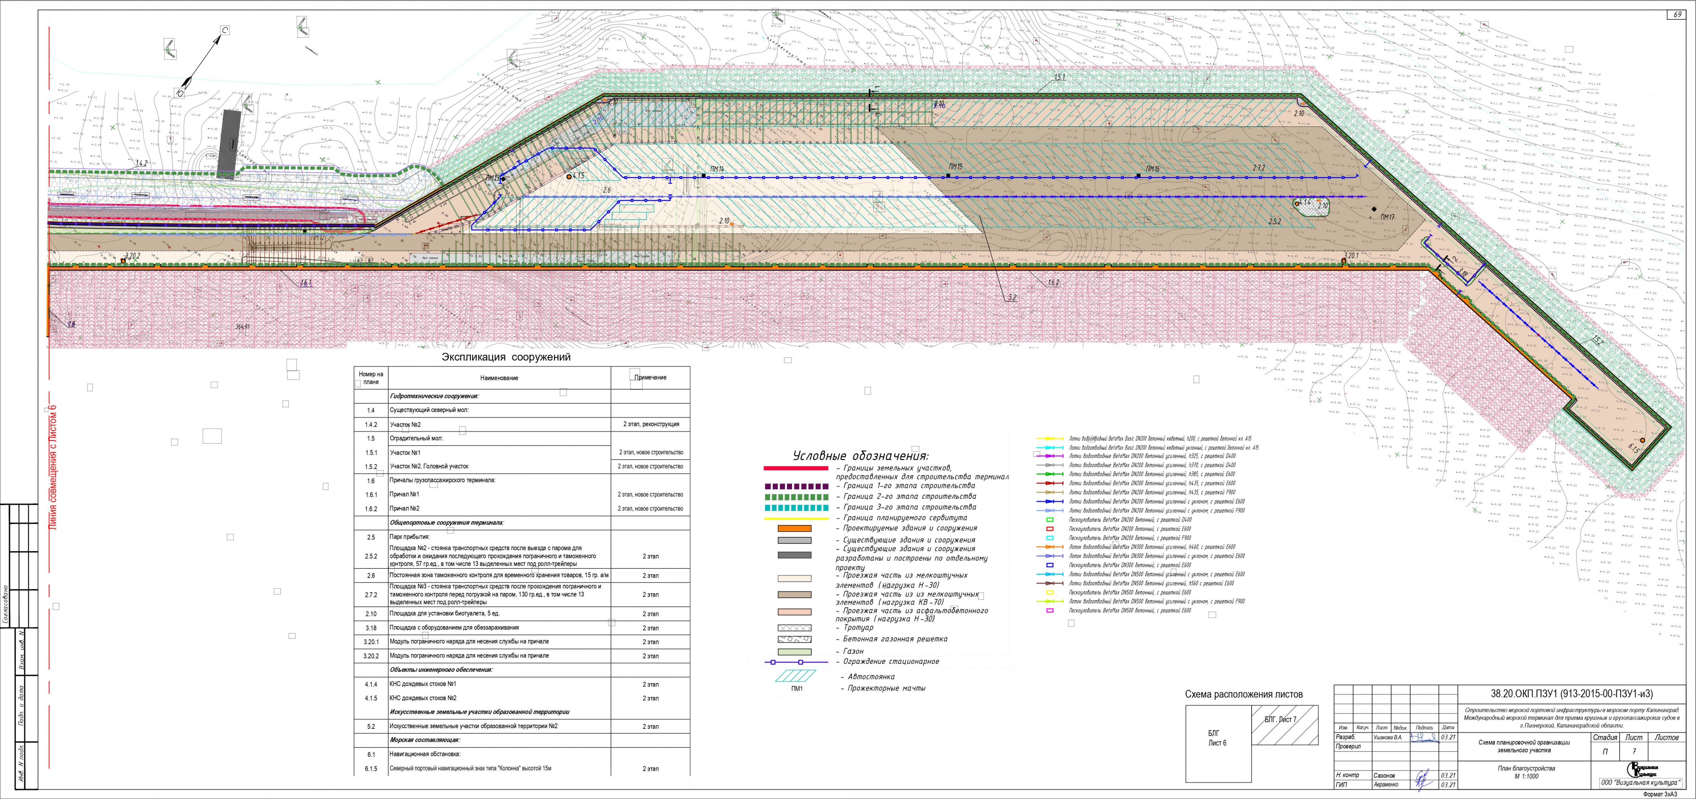Click the magenta Пескоуловитель DN500 square symbol
This screenshot has height=799, width=1696.
pyautogui.click(x=1050, y=611)
